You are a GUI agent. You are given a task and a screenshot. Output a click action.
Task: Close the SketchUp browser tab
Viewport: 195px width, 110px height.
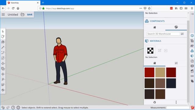click(38, 3)
